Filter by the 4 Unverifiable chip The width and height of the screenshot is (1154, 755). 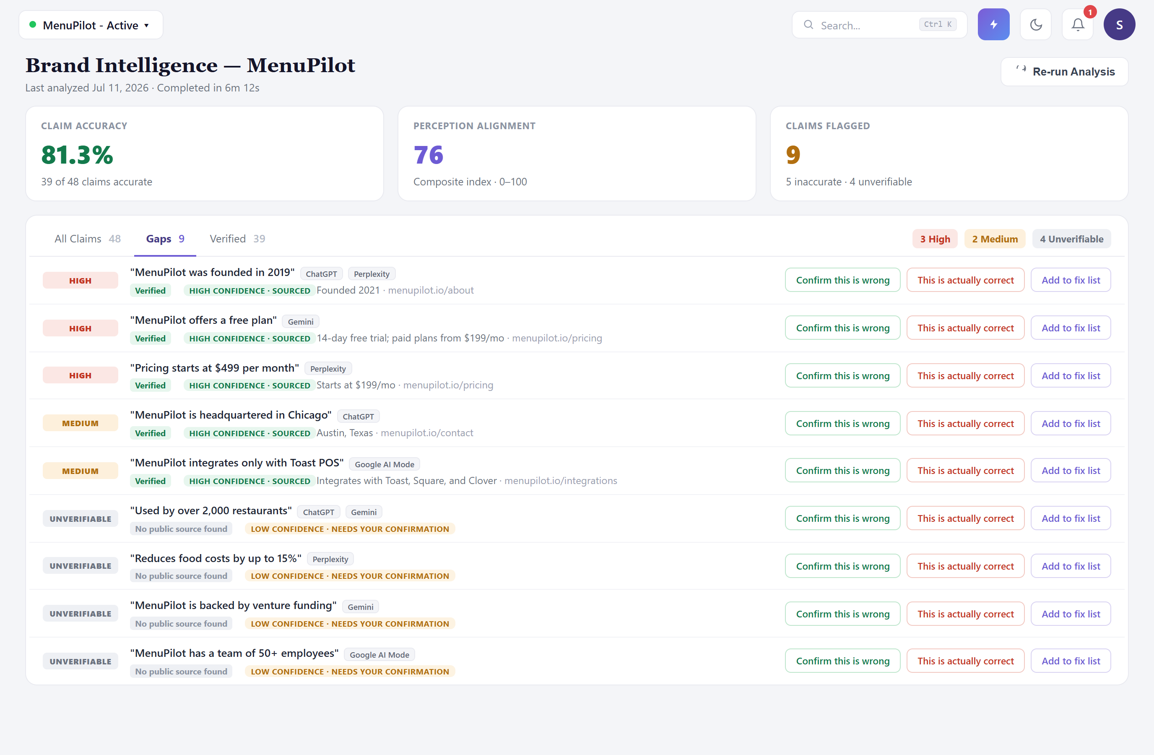1071,239
